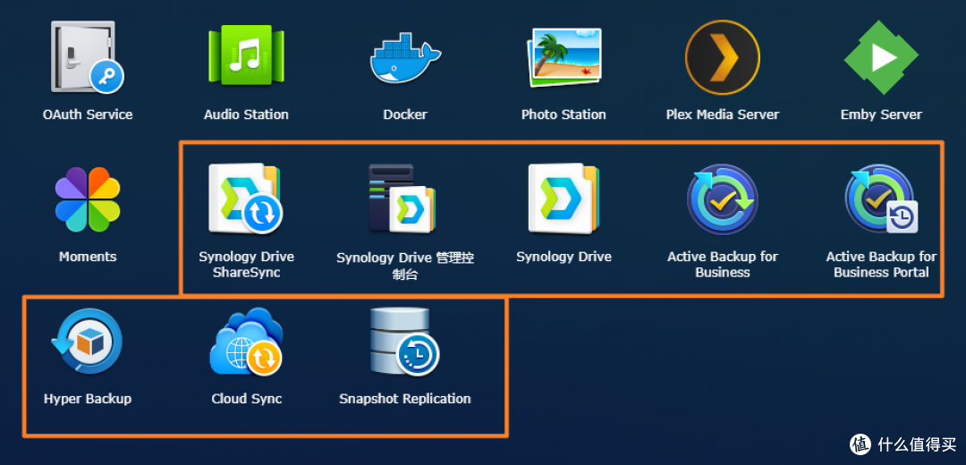Open Cloud Sync cloud icon
This screenshot has height=465, width=966.
click(x=246, y=342)
